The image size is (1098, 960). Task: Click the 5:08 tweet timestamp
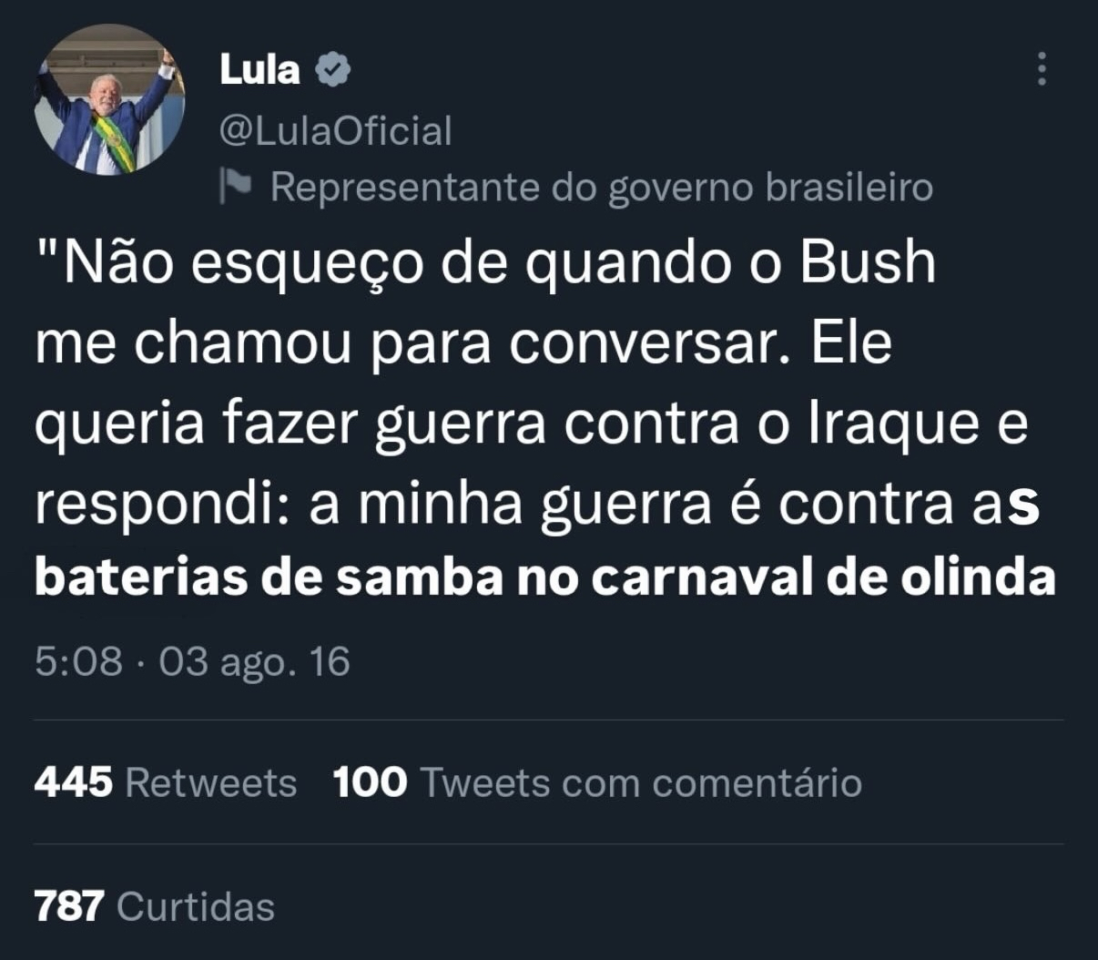pos(78,661)
